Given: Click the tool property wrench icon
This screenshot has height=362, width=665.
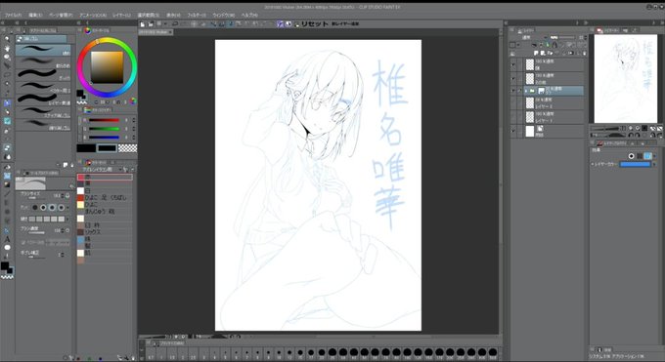Looking at the screenshot, I should tap(71, 185).
